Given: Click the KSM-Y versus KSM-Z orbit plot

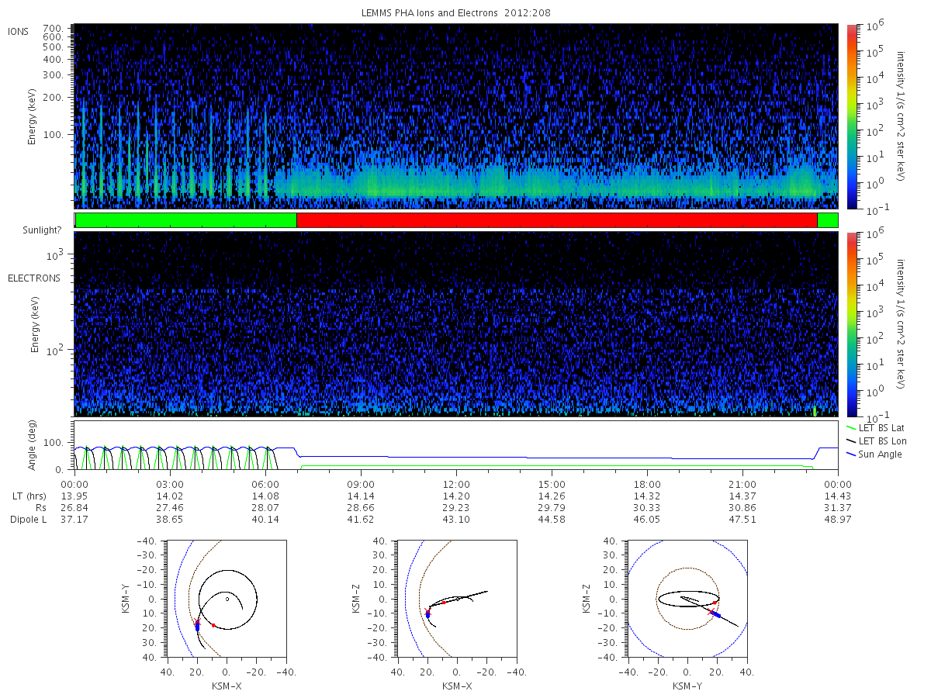Looking at the screenshot, I should point(687,599).
